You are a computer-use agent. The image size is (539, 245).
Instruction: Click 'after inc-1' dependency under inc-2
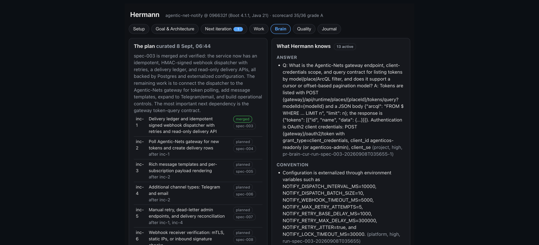pyautogui.click(x=159, y=154)
